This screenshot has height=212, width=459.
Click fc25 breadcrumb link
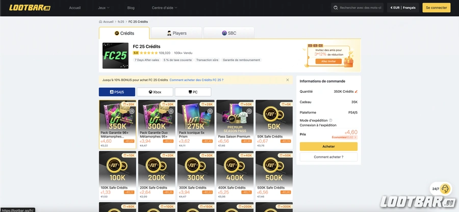121,21
